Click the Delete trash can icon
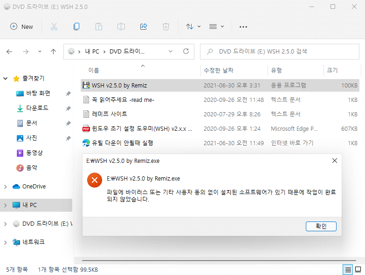The width and height of the screenshot is (365, 275). tap(166, 27)
